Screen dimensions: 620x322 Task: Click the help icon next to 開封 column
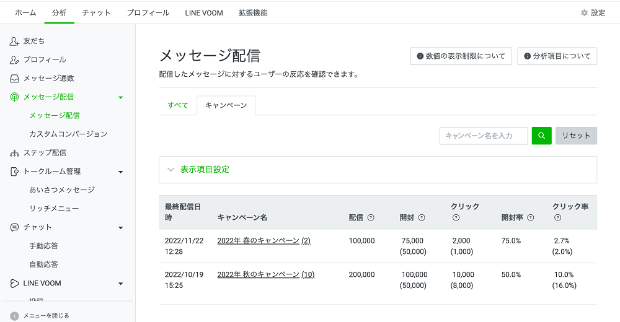click(x=422, y=217)
